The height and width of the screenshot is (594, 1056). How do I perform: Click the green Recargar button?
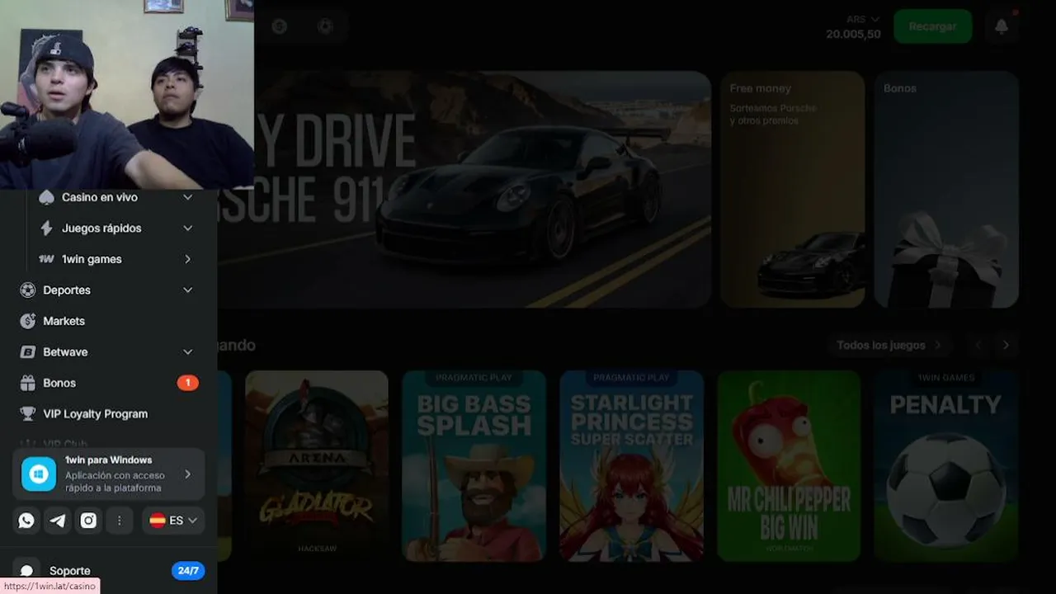[932, 26]
